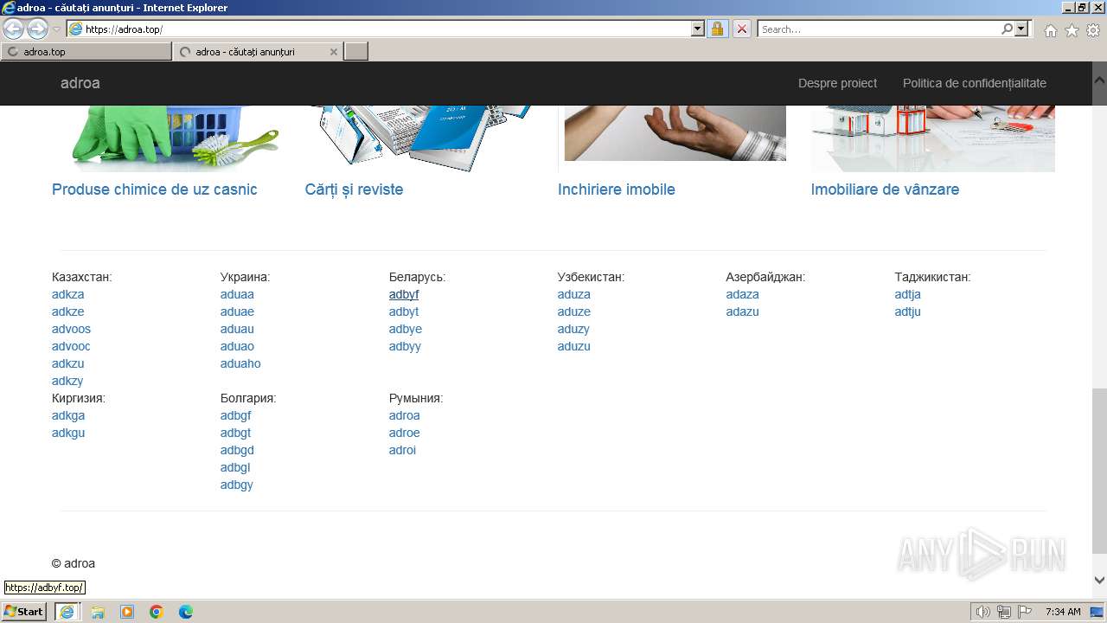Follow the adaza link under Азербайджан
Viewport: 1107px width, 623px height.
click(743, 294)
